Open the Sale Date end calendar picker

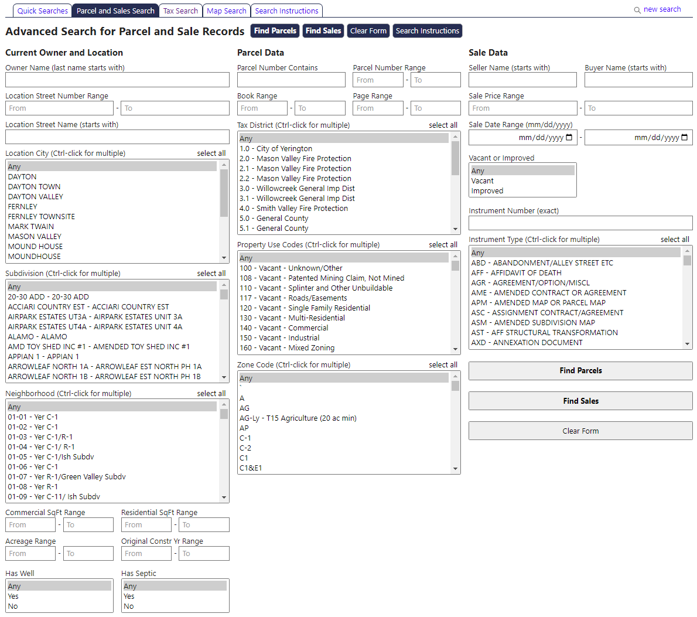pos(685,138)
